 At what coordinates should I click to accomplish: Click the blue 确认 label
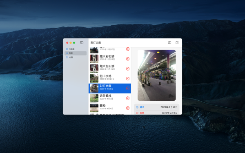pyautogui.click(x=142, y=107)
